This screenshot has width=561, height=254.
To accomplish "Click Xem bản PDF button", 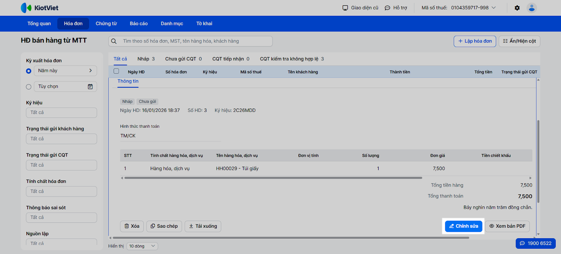I will click(507, 226).
